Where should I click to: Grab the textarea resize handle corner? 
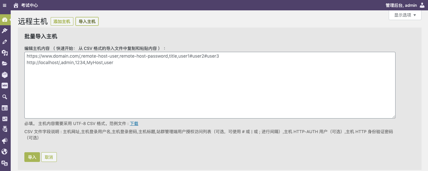point(394,117)
